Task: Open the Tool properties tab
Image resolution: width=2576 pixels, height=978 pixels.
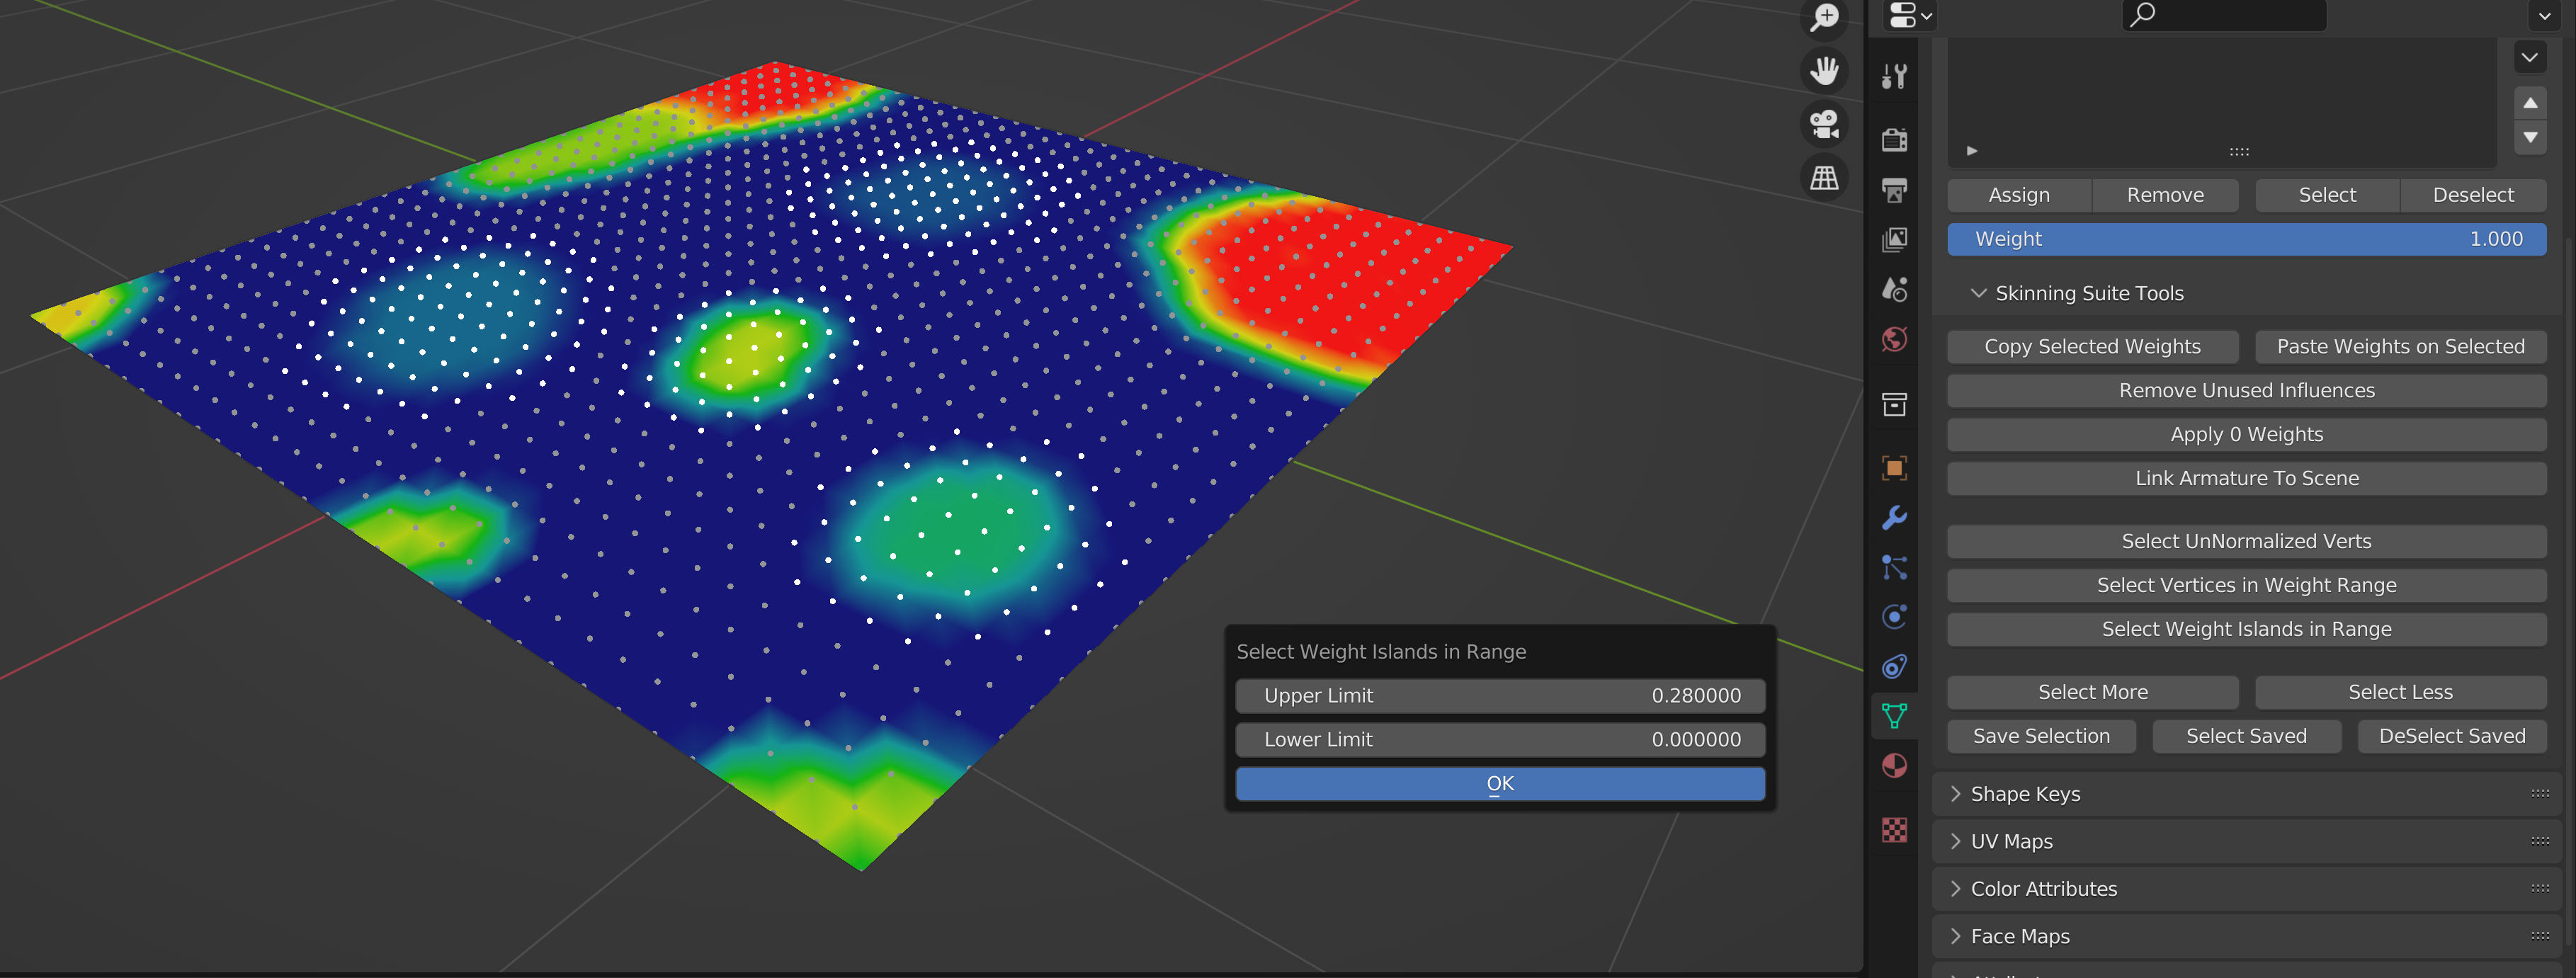Action: (1894, 76)
